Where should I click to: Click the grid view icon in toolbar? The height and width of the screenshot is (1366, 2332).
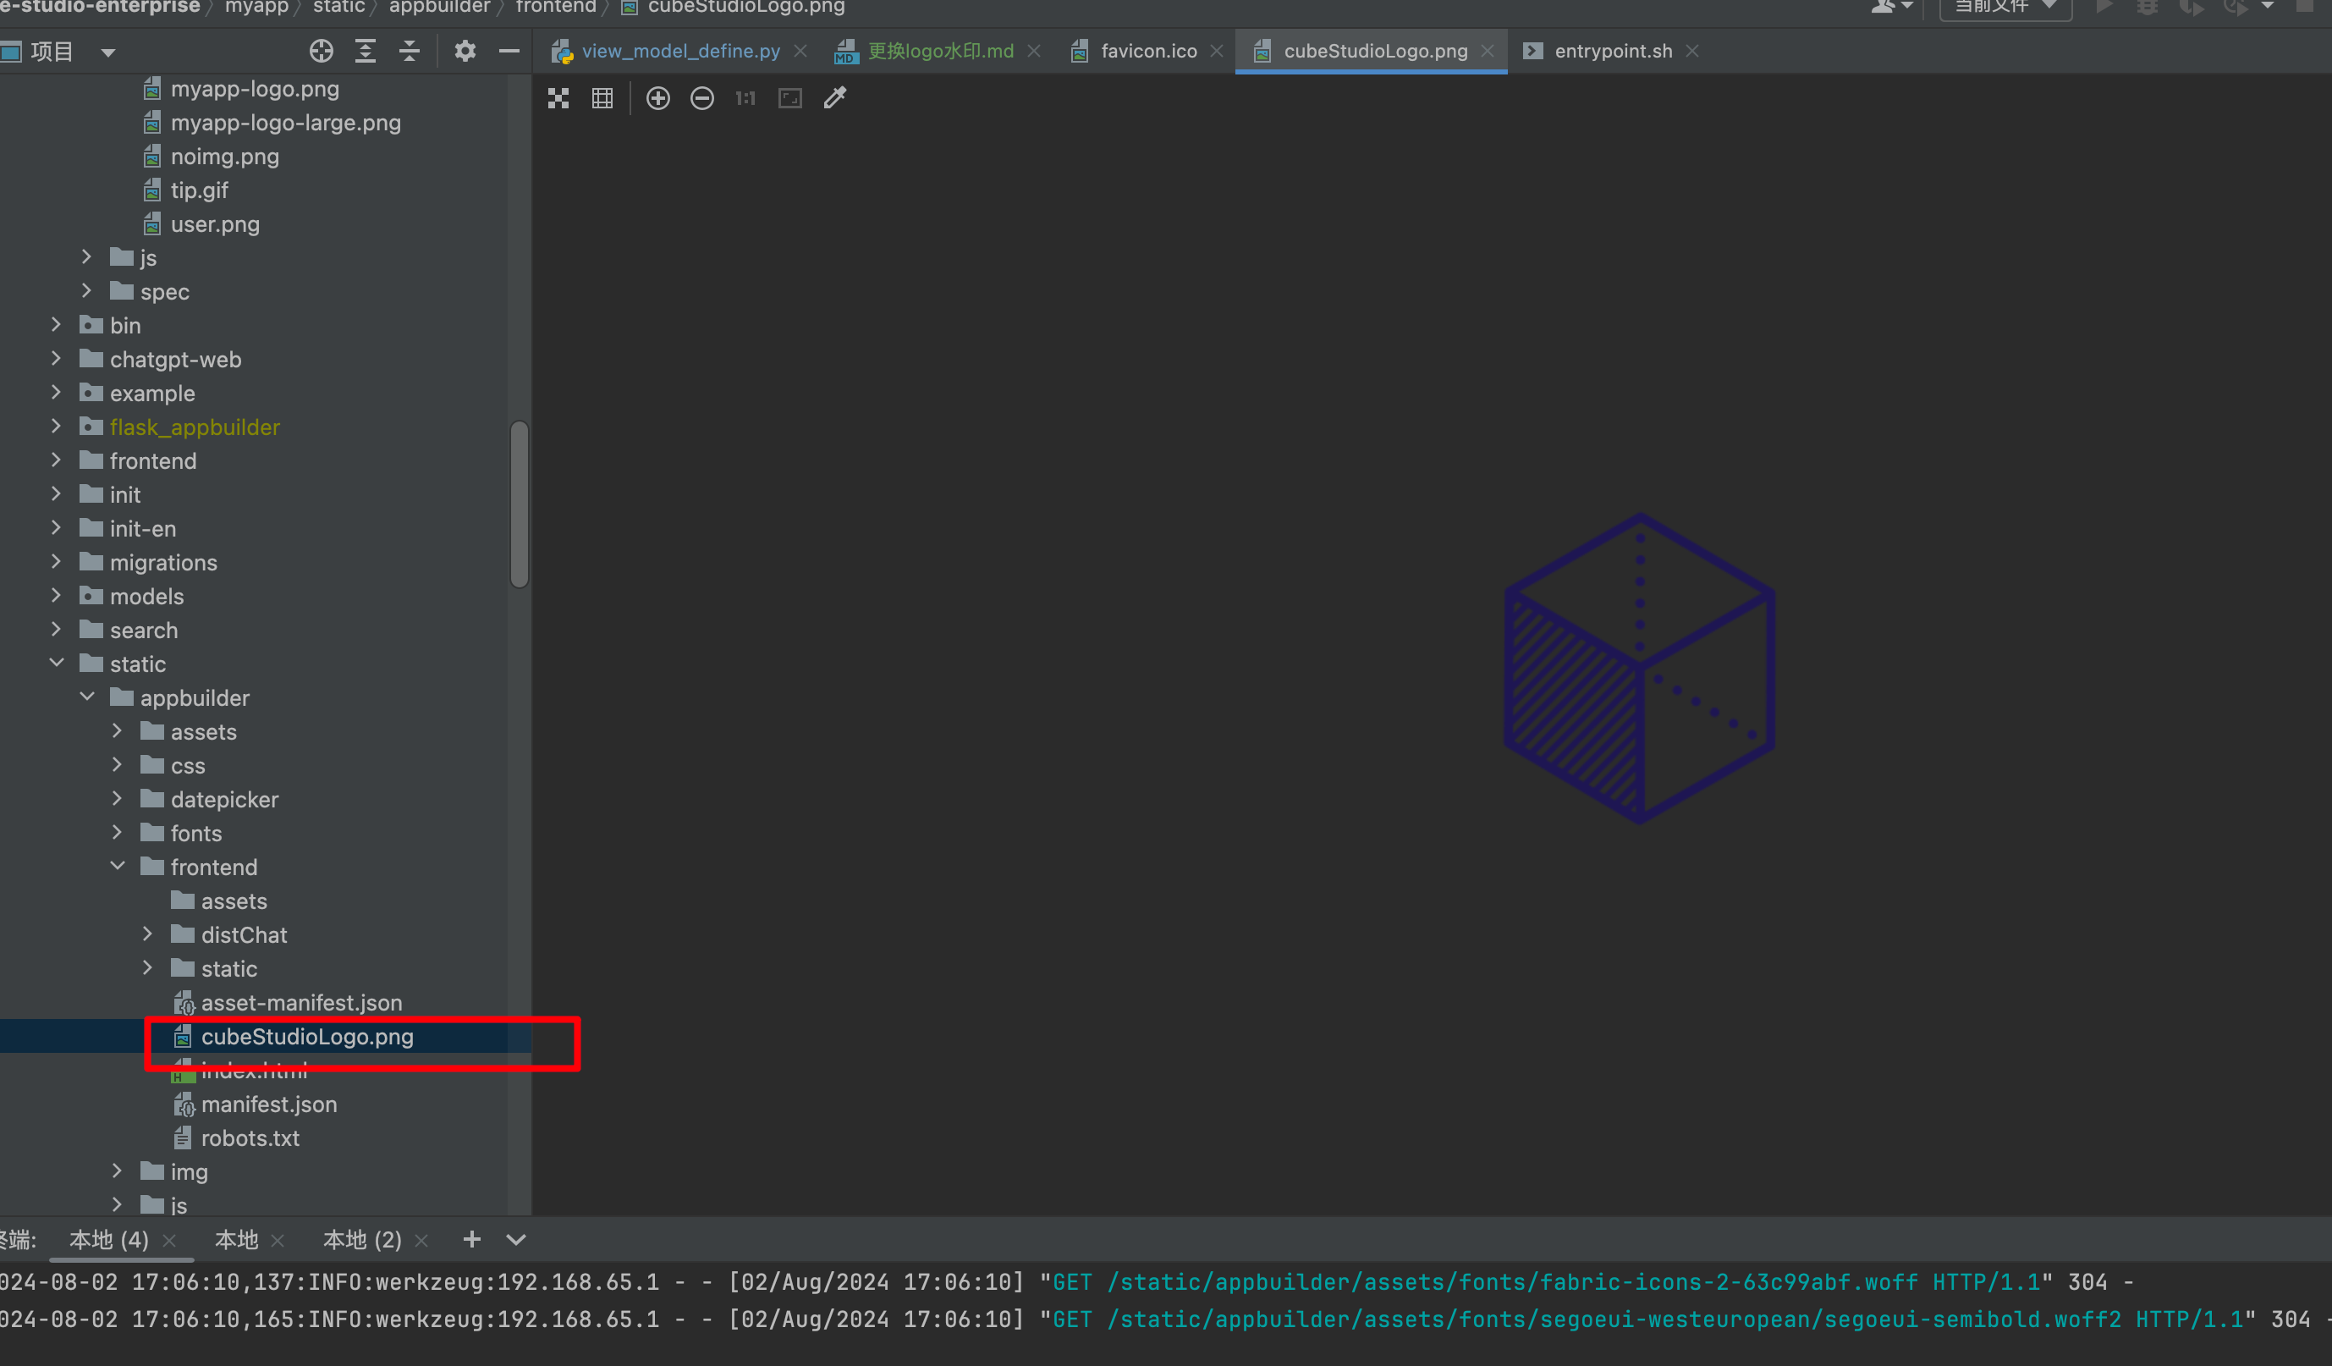coord(602,99)
